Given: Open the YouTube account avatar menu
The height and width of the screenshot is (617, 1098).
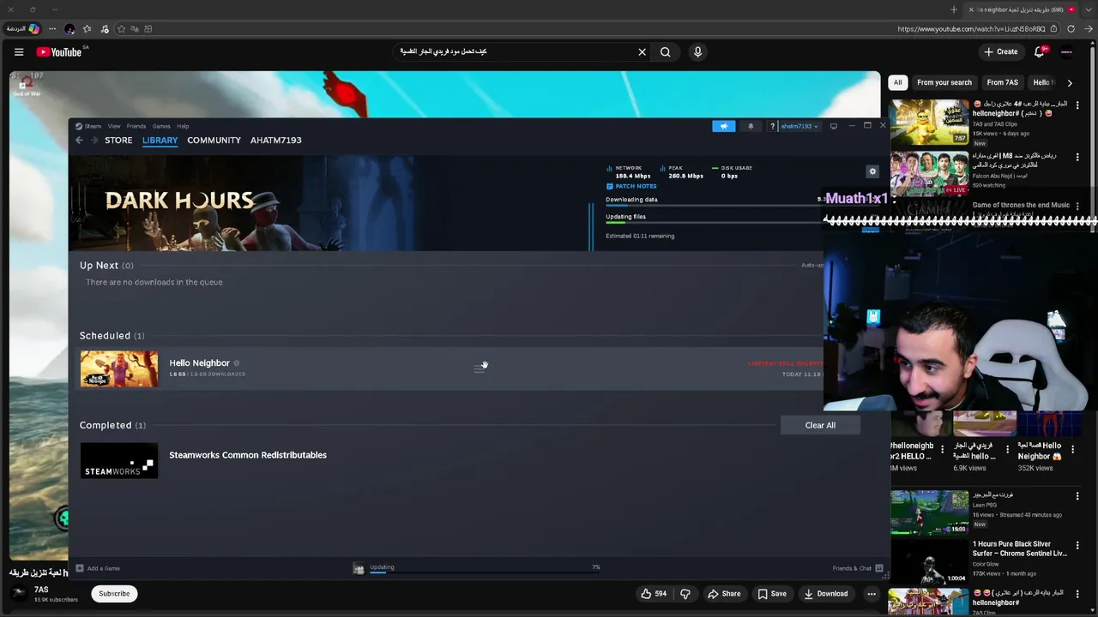Looking at the screenshot, I should coord(1067,52).
